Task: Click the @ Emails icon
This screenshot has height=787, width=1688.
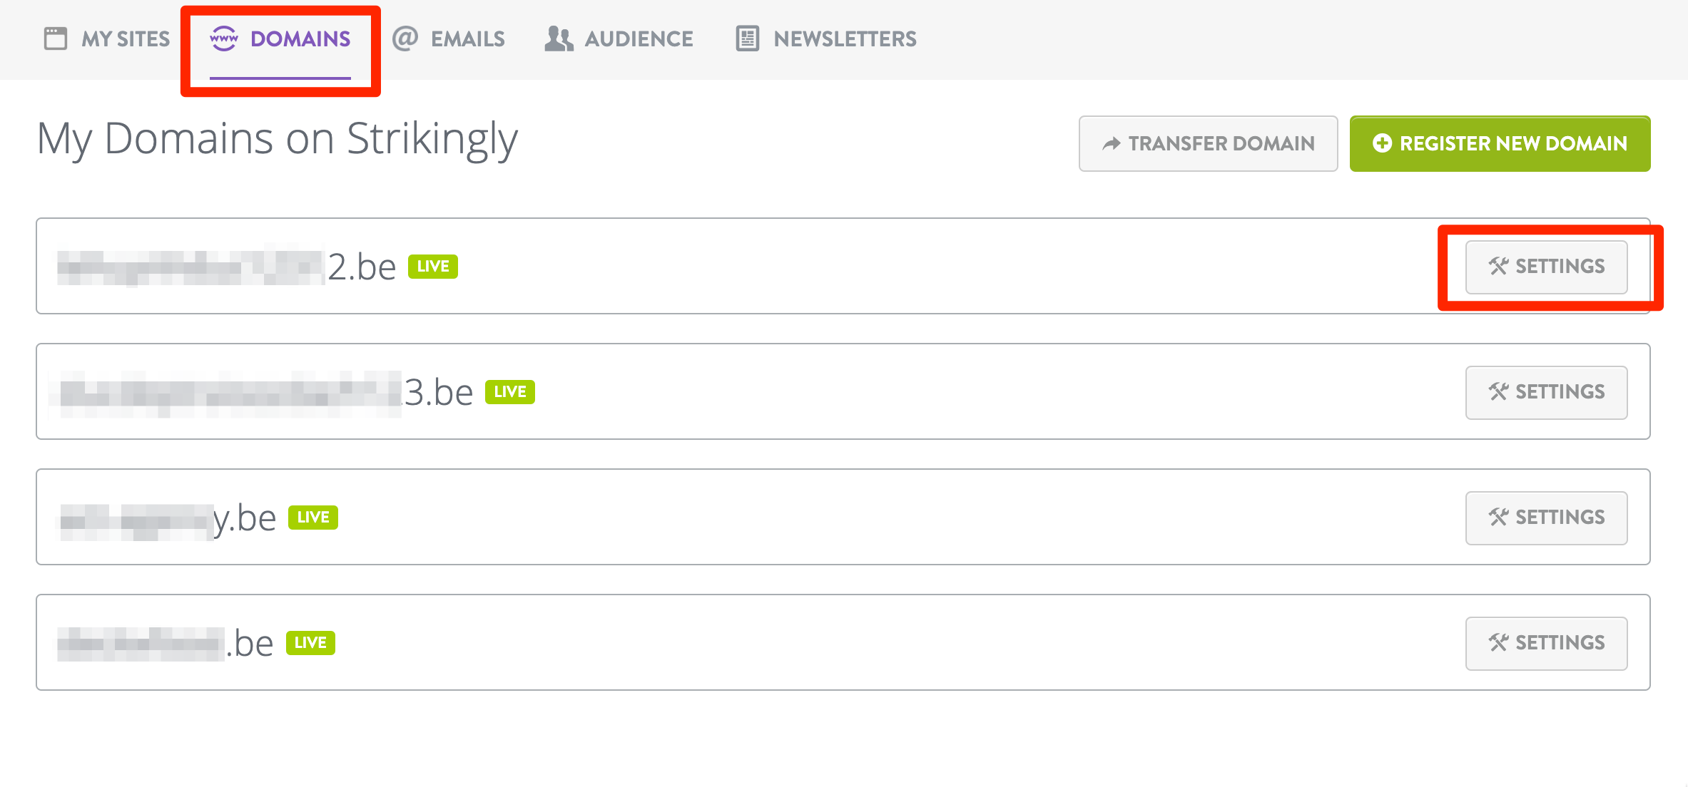Action: pos(405,38)
